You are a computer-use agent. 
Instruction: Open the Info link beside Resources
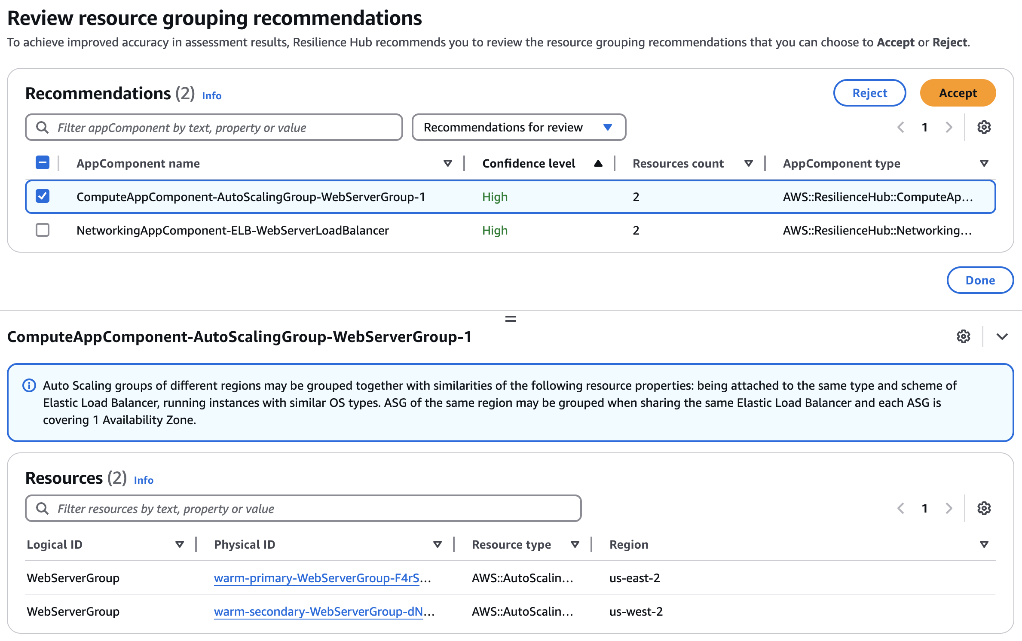coord(144,480)
